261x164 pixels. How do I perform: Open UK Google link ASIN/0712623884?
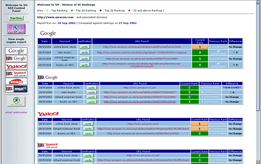[x=140, y=97]
